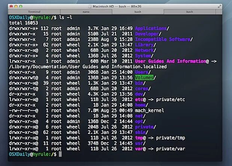Image resolution: width=232 pixels, height=166 pixels.
Task: Click the 'ls -l' command text
Action: [x=66, y=18]
